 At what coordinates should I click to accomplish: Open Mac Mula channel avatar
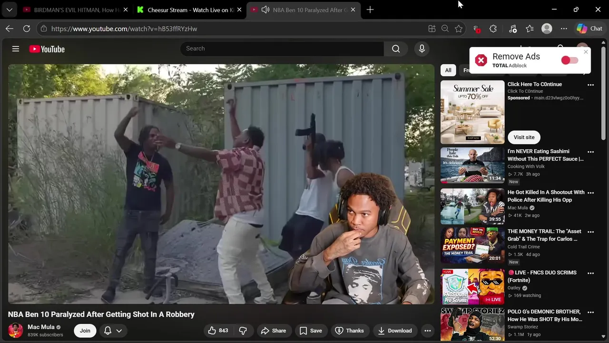(16, 331)
